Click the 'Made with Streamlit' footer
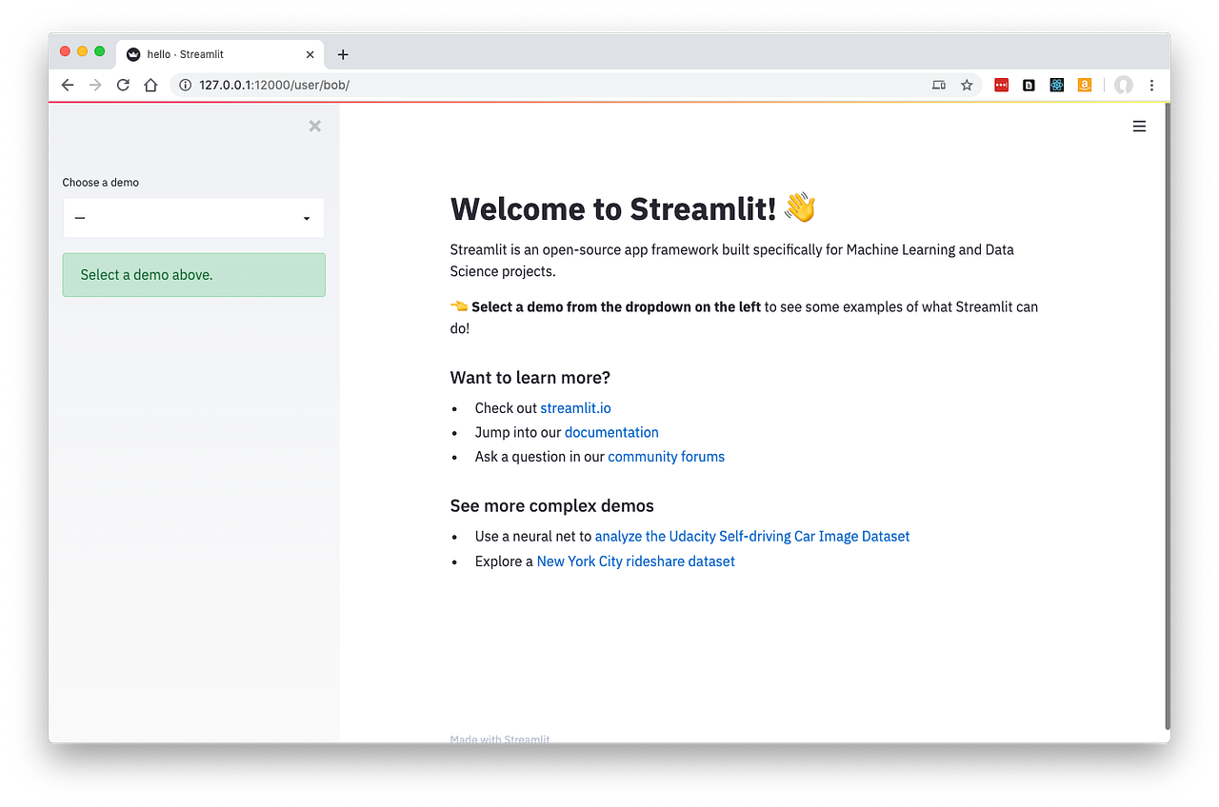This screenshot has height=807, width=1219. click(x=499, y=738)
